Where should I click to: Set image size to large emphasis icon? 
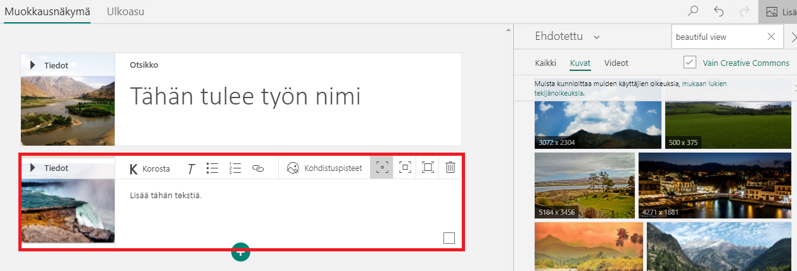click(x=428, y=168)
